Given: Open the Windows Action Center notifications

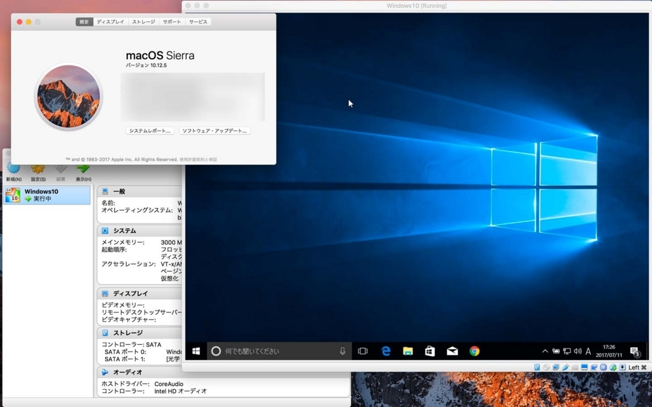Looking at the screenshot, I should [x=635, y=352].
